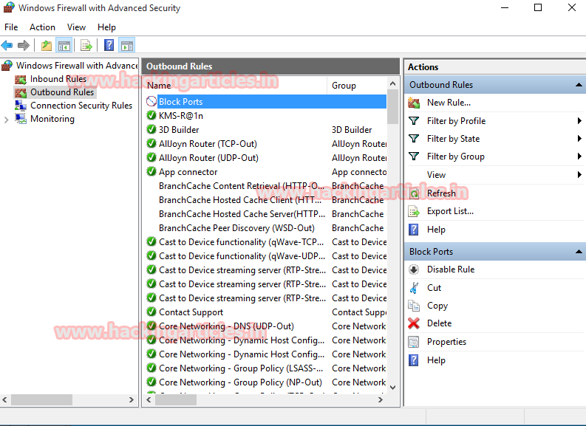Open Properties for Block Ports
586x426 pixels.
pos(446,342)
